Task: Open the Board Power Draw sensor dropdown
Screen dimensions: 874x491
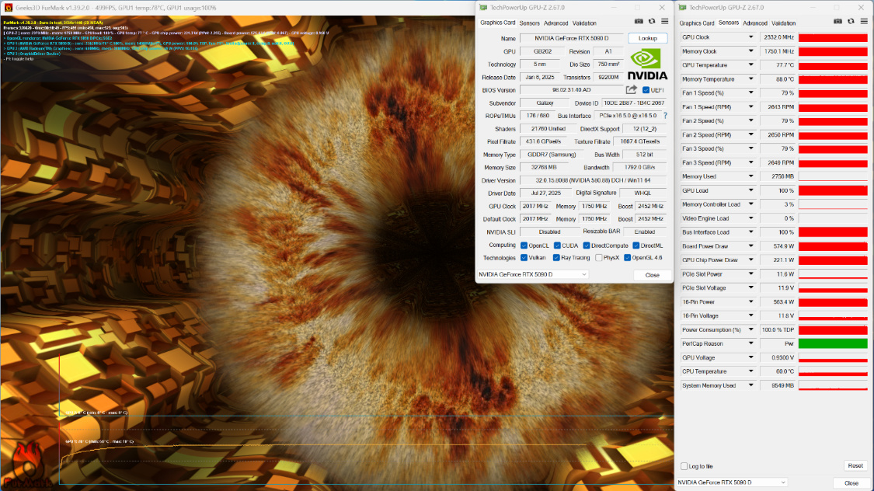Action: tap(750, 246)
